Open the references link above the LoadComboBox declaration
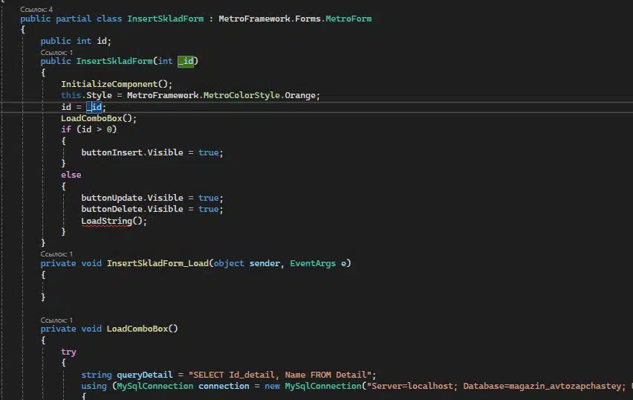 56,320
